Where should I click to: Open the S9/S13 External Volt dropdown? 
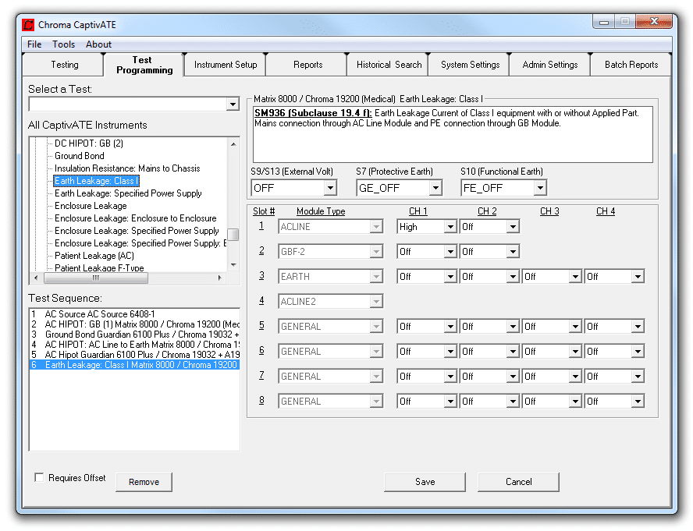[x=329, y=188]
